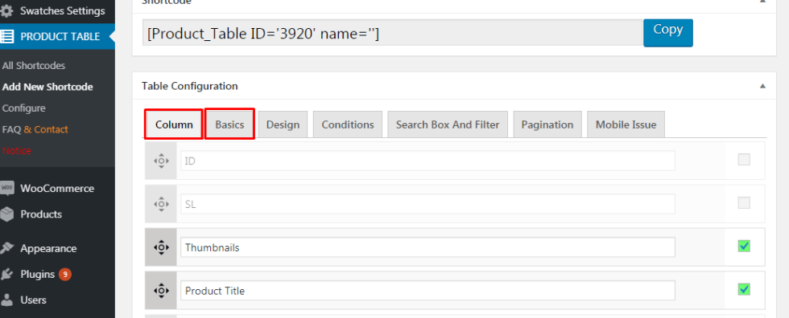
Task: Open the Design tab
Action: (283, 124)
